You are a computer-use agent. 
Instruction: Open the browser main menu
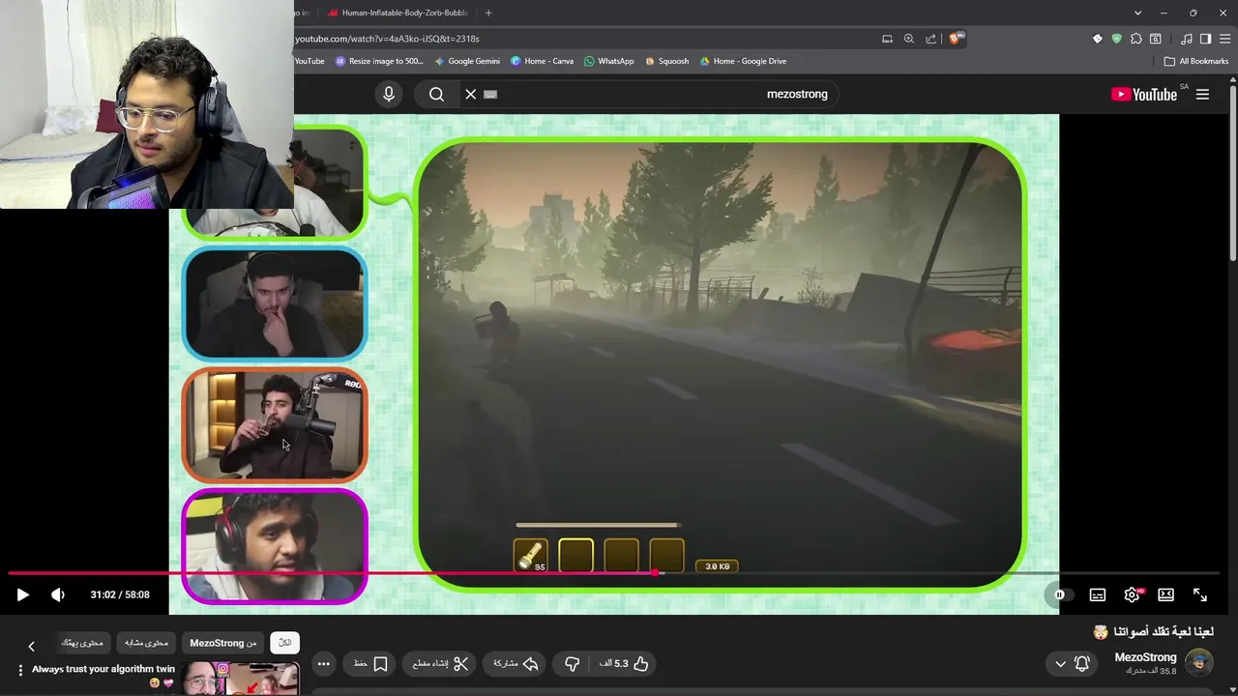tap(1224, 39)
